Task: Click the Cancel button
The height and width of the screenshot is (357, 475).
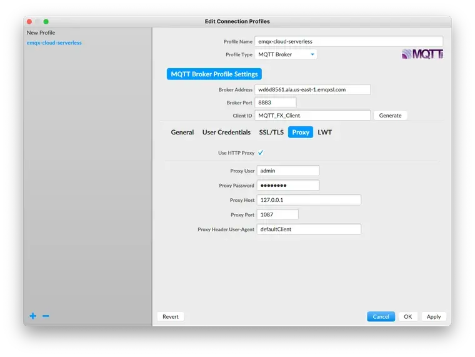Action: 381,317
